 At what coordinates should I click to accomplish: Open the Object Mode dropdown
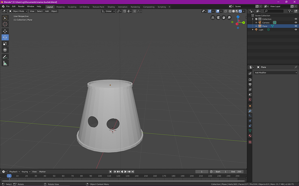(19, 11)
